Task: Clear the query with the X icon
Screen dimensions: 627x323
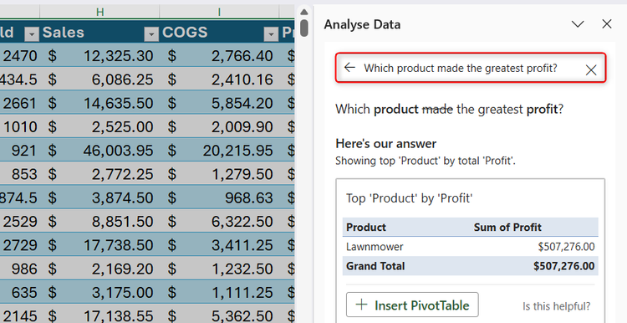Action: coord(590,70)
